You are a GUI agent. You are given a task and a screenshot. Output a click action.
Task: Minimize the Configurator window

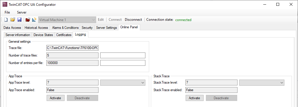coord(265,5)
